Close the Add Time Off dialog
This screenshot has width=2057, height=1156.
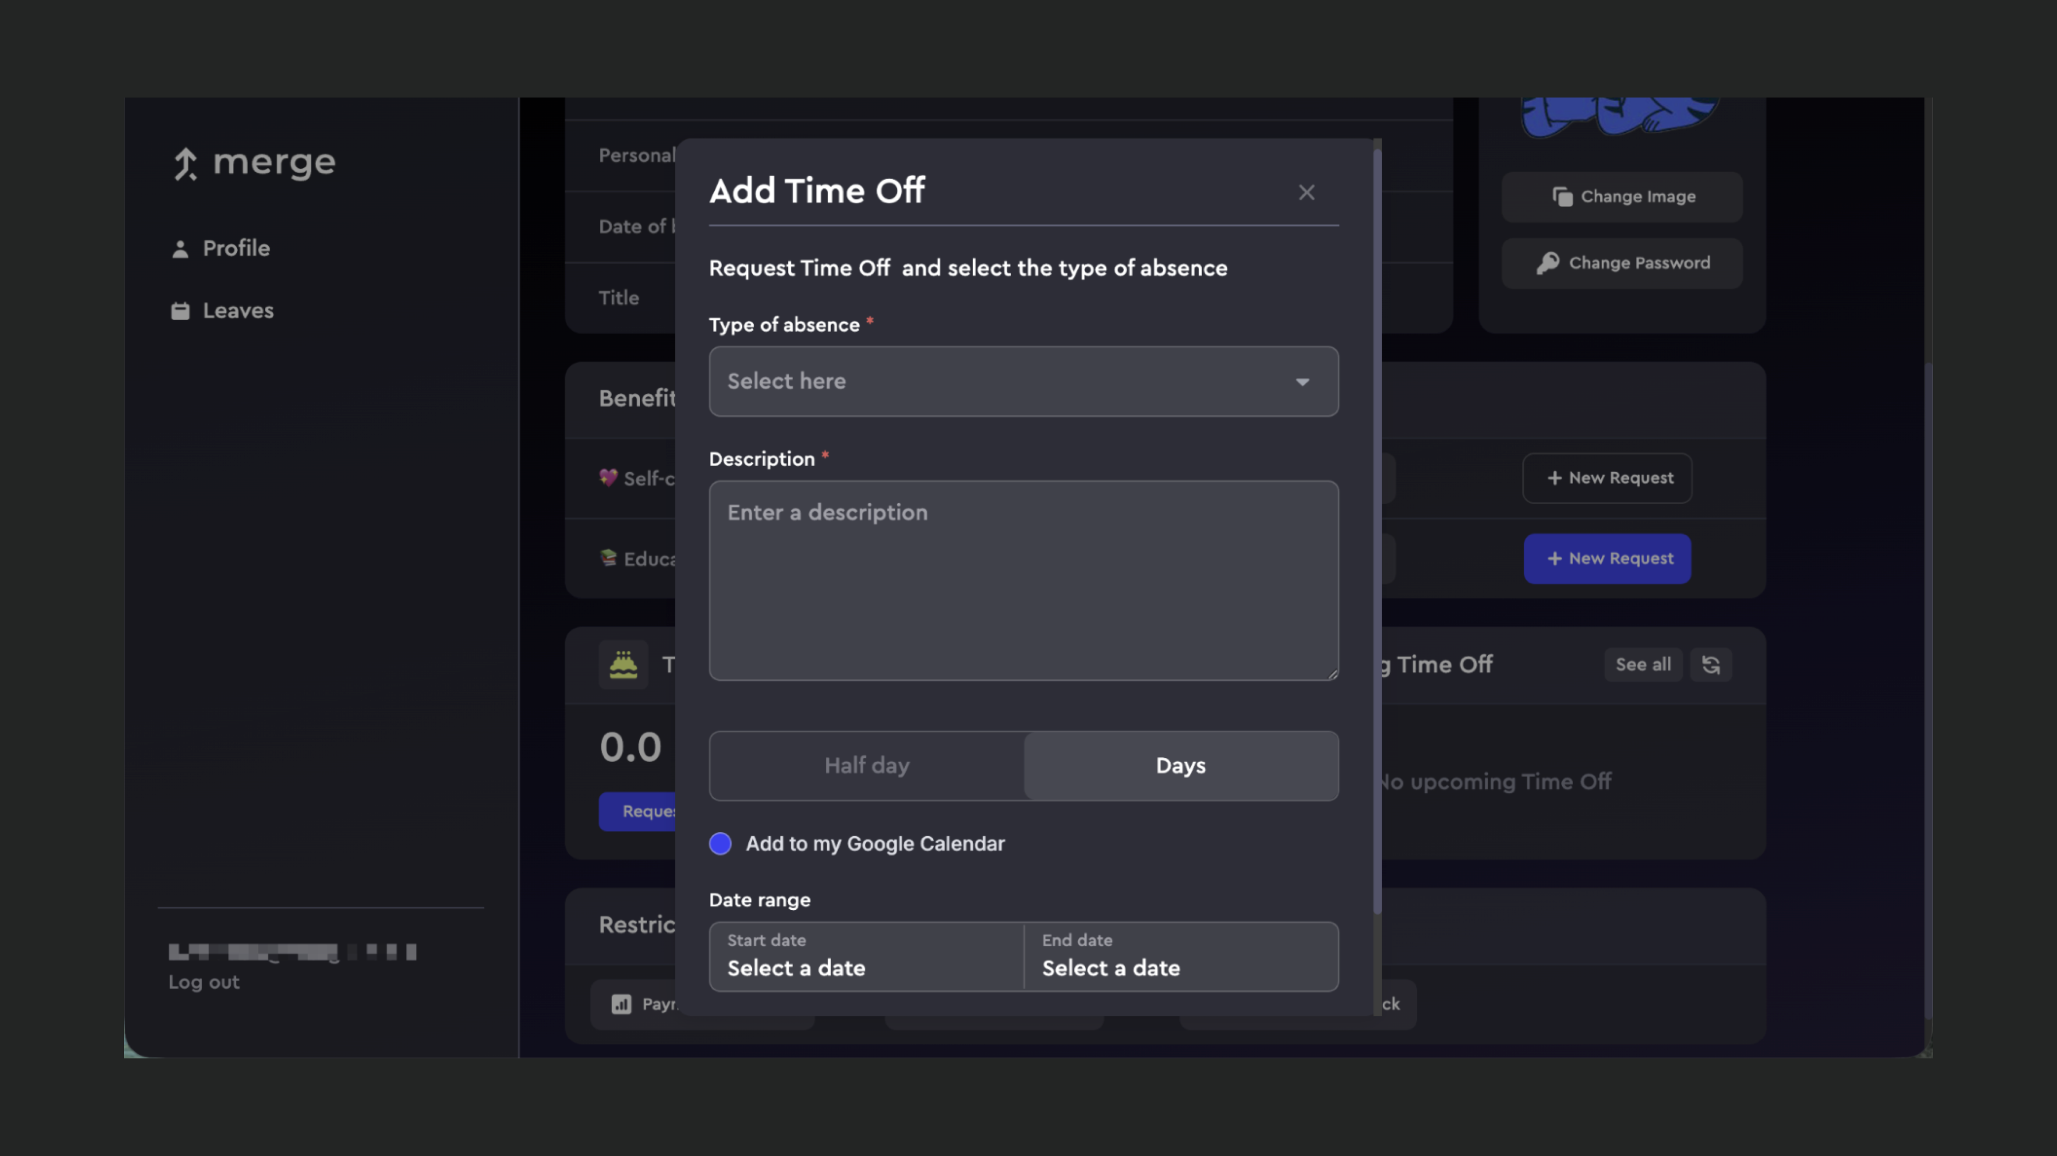(1306, 192)
